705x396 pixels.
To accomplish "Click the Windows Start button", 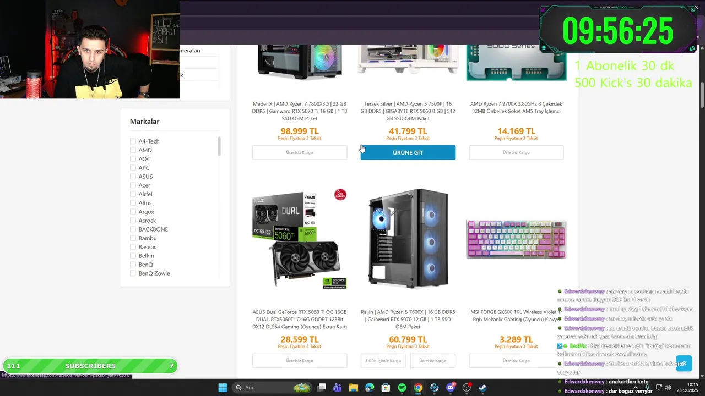I will [223, 388].
